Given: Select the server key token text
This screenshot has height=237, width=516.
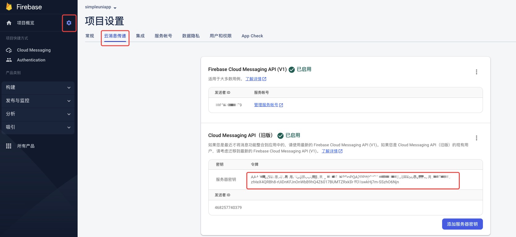Looking at the screenshot, I should (351, 180).
